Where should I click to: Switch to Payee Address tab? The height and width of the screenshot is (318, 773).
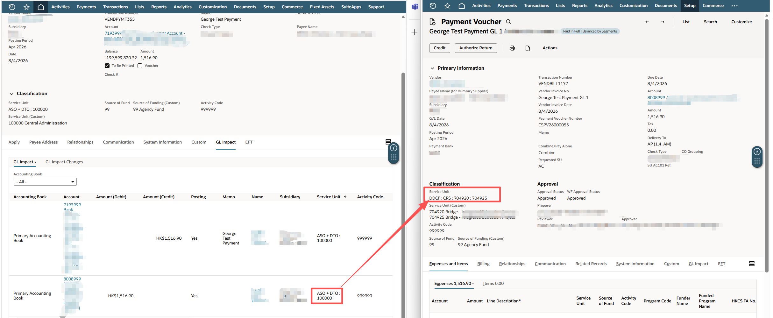[43, 142]
